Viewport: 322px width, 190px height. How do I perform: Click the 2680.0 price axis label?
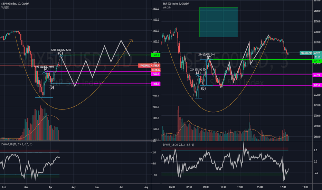tap(317, 137)
